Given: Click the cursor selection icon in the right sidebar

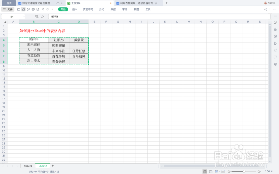Looking at the screenshot, I should [275, 43].
